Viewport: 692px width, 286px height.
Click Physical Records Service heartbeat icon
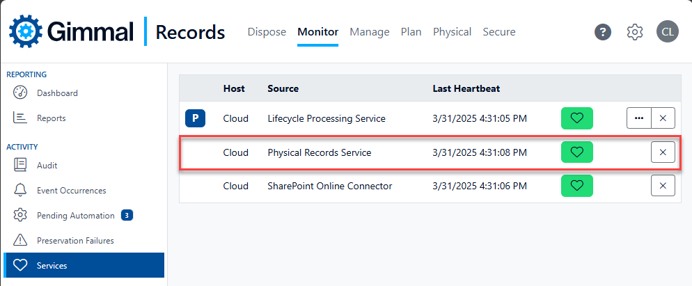click(576, 152)
